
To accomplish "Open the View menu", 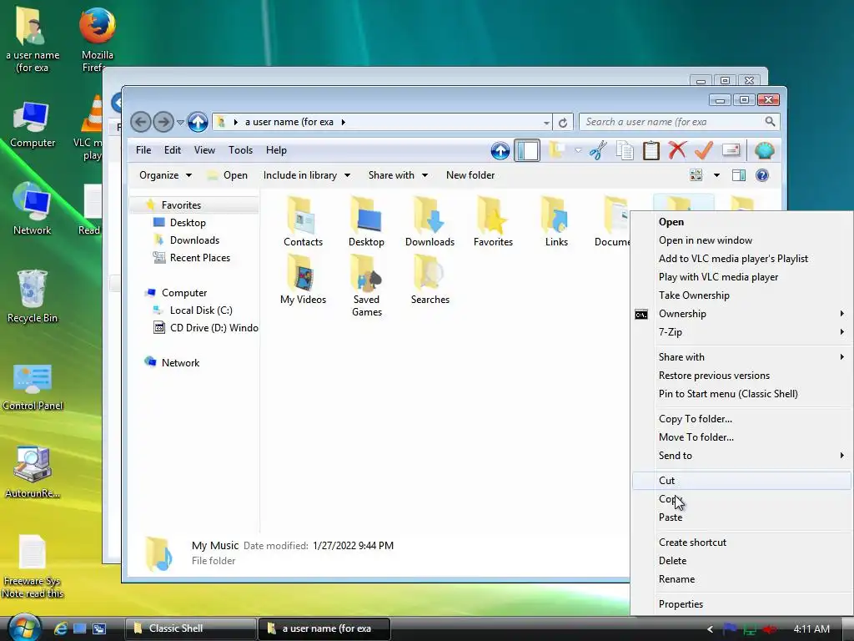I will (x=204, y=150).
